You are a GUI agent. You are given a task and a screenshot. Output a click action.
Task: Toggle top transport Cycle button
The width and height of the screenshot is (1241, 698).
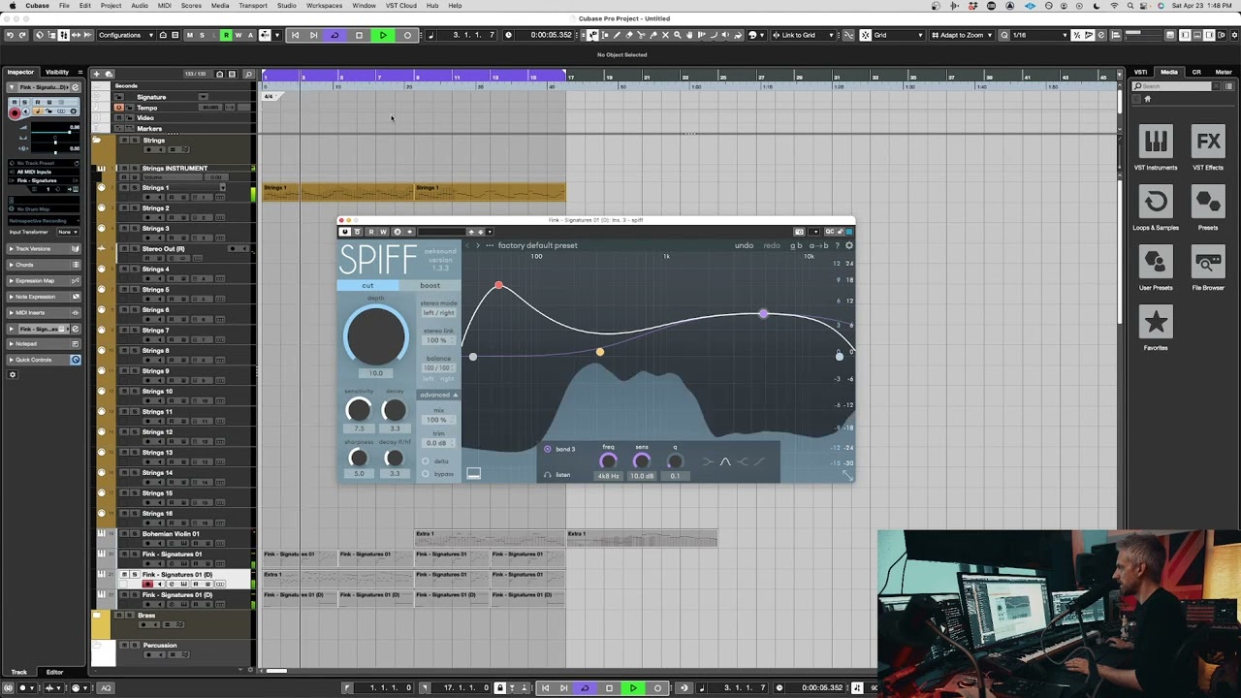pyautogui.click(x=334, y=35)
